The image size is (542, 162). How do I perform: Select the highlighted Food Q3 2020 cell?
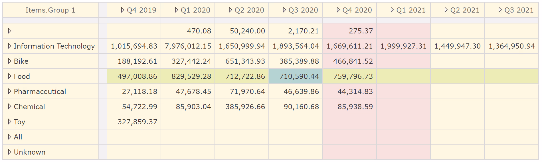tap(296, 76)
